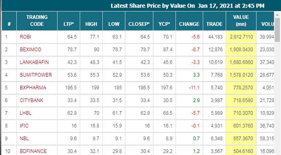This screenshot has height=155, width=281.
Task: Open the CITYBANK stock link
Action: (x=31, y=100)
